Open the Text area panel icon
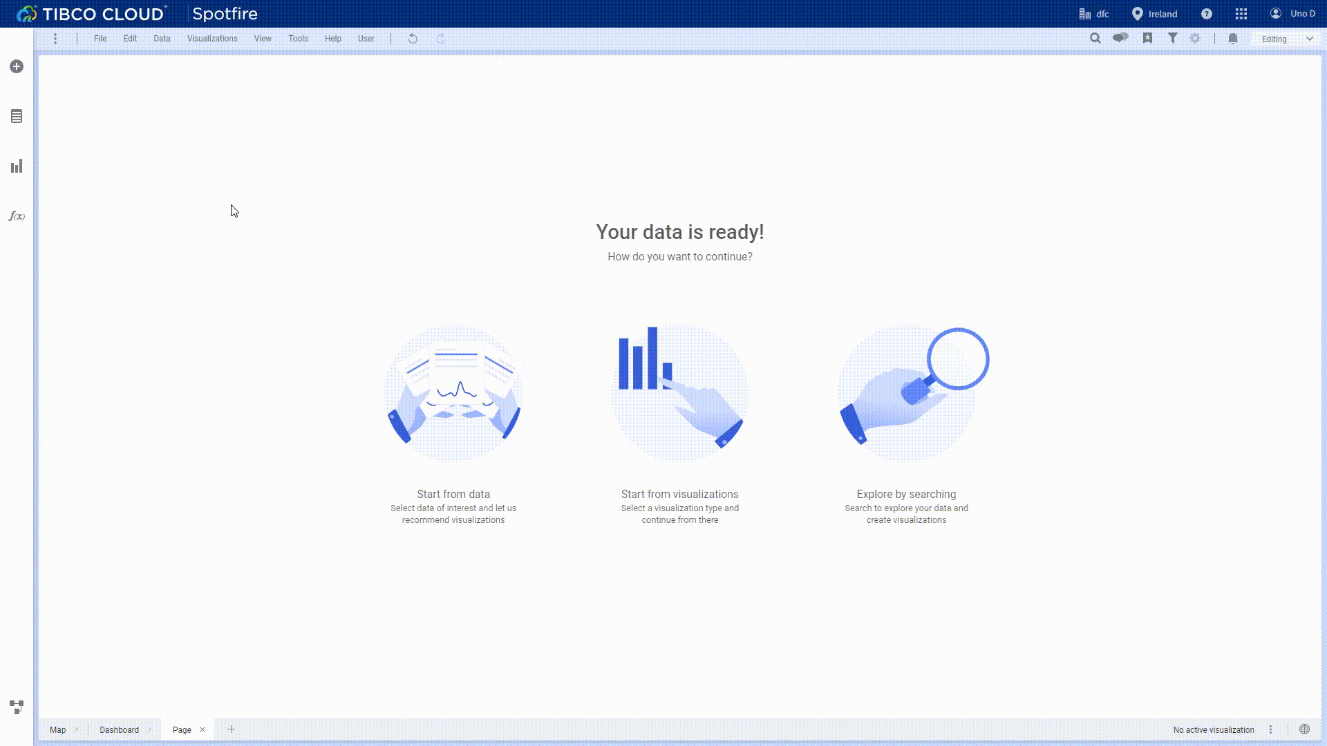1327x746 pixels. (17, 115)
